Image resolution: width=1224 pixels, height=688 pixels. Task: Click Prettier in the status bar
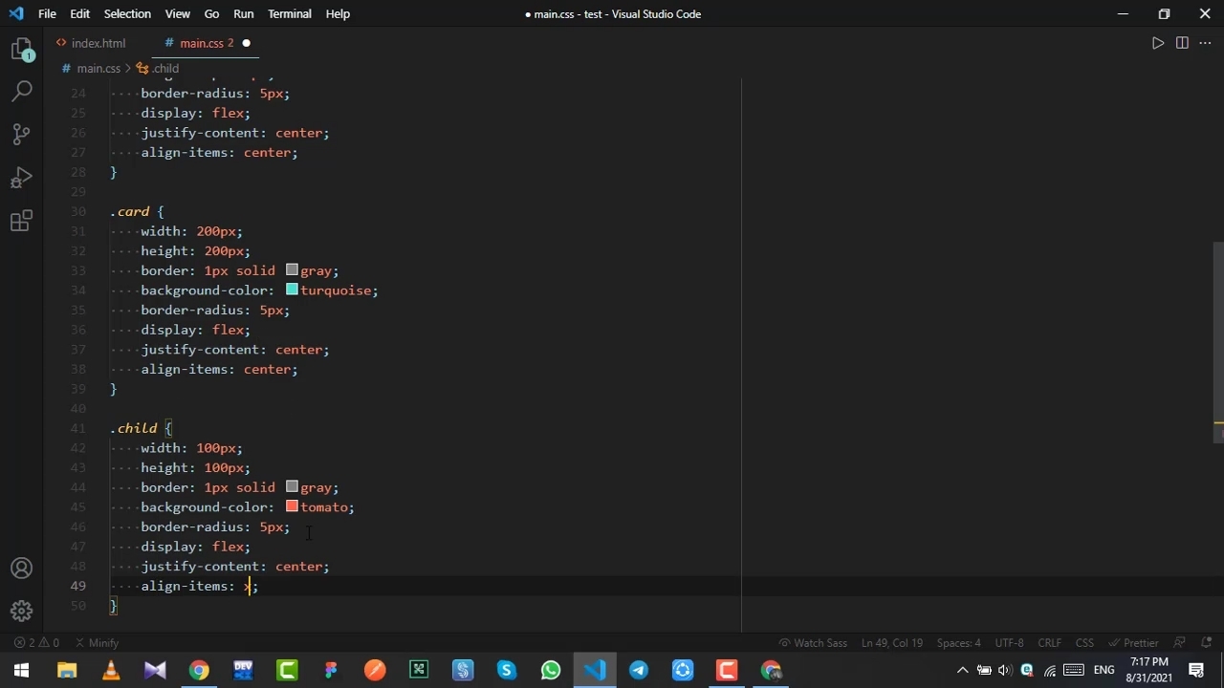pos(1134,643)
